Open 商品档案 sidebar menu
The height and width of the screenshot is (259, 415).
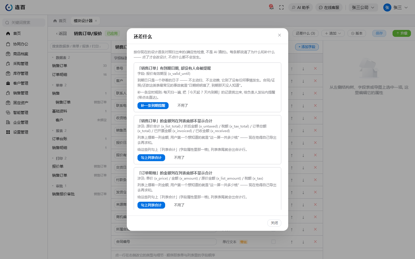[x=24, y=54]
